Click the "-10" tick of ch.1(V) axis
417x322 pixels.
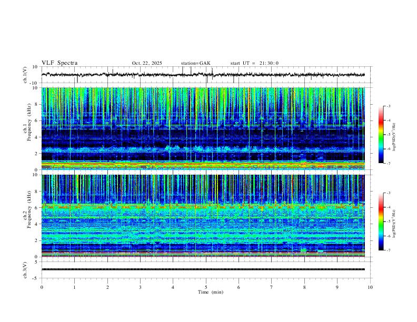coord(34,83)
